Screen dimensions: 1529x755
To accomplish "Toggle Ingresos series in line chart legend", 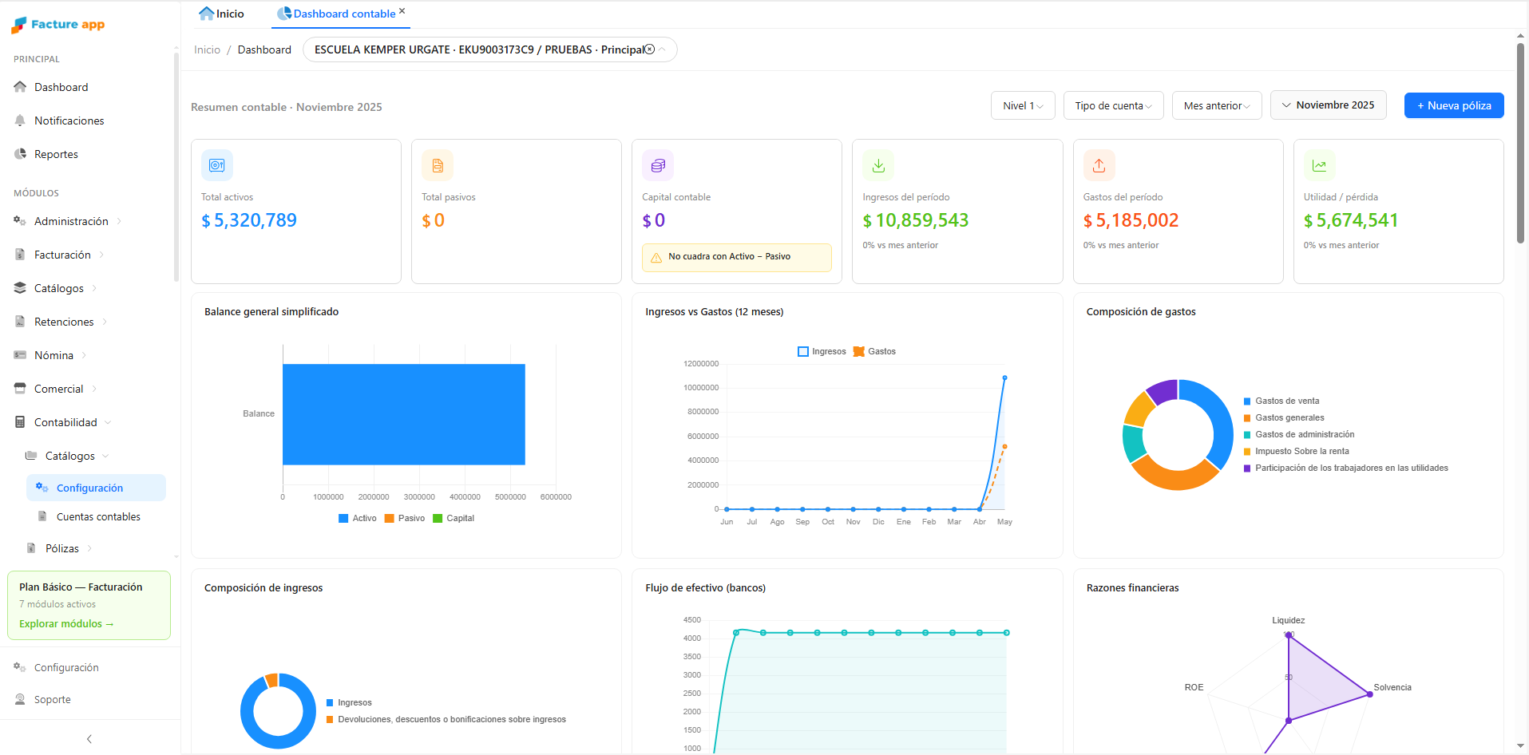I will pos(822,351).
